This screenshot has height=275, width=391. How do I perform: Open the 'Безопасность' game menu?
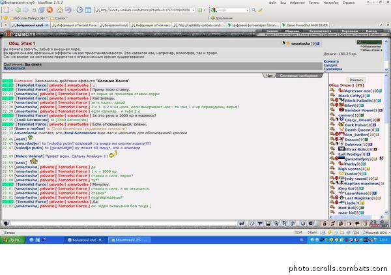(320, 31)
